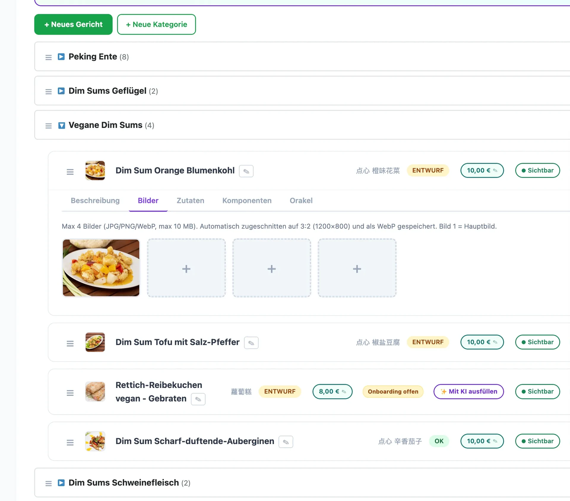This screenshot has width=570, height=501.
Task: Open the Orakel tab
Action: 301,201
